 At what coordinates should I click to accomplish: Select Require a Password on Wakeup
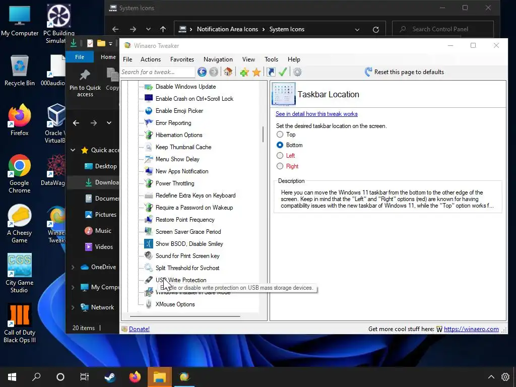pyautogui.click(x=194, y=208)
